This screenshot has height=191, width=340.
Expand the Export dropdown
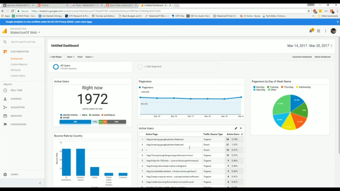tap(89, 57)
